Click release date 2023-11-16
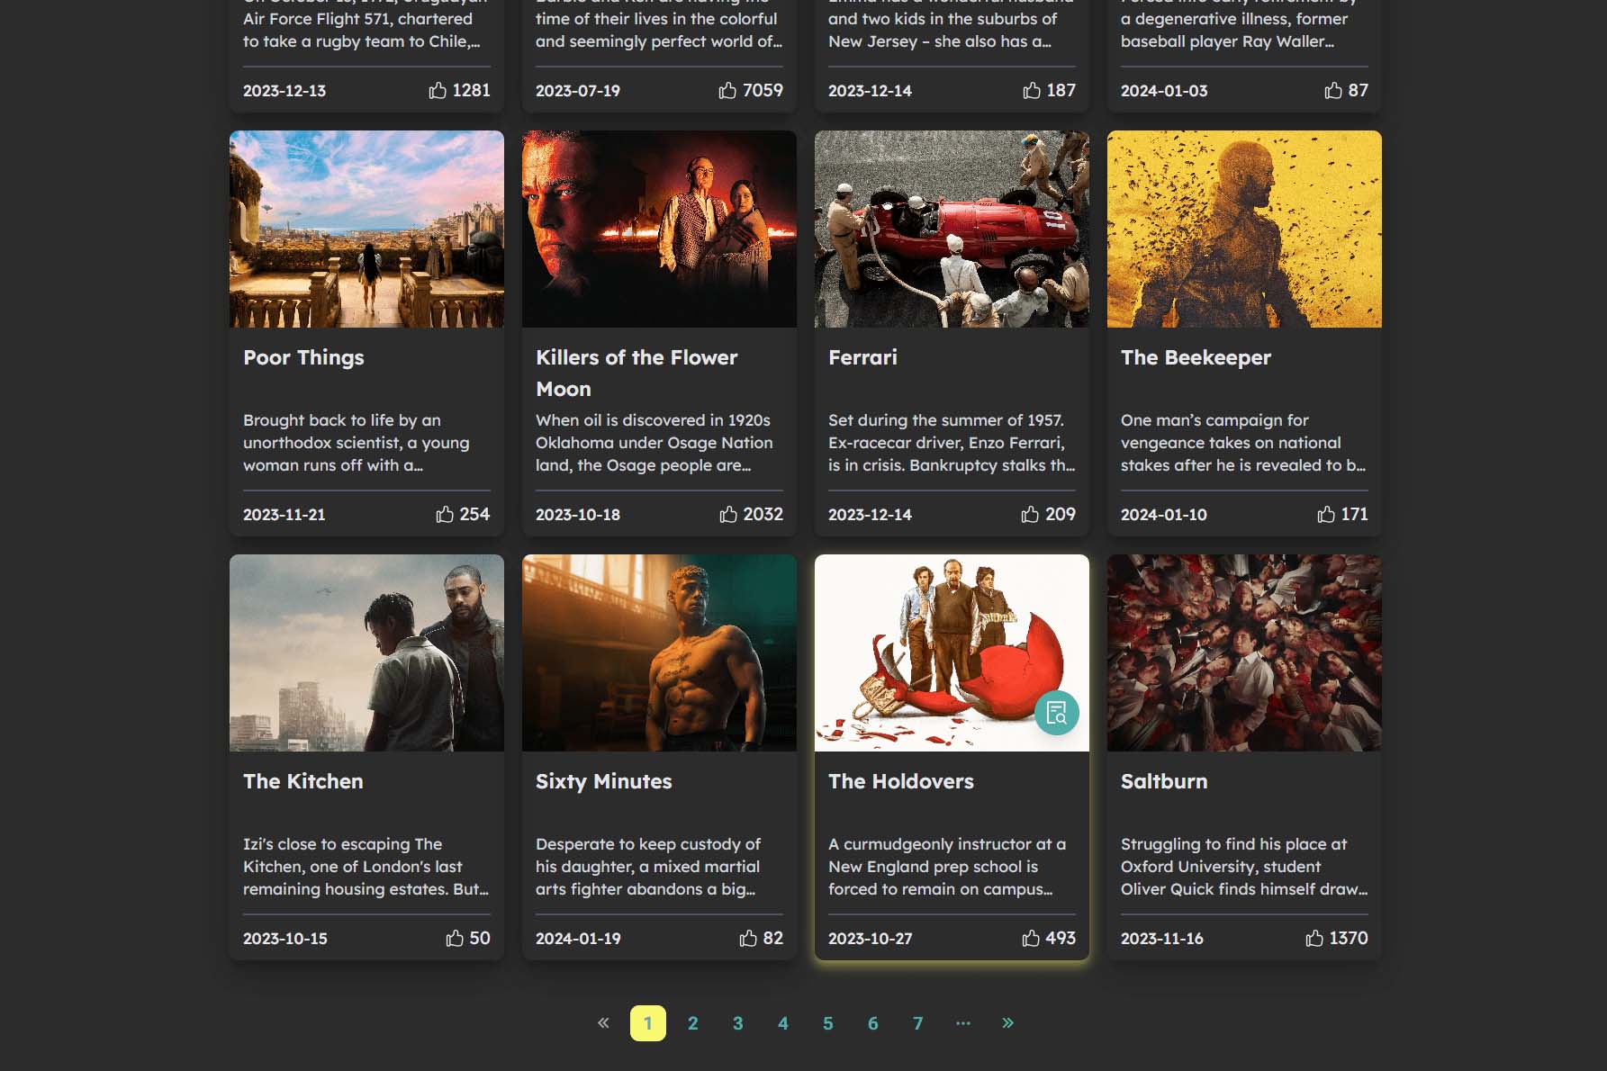The width and height of the screenshot is (1607, 1071). tap(1162, 939)
